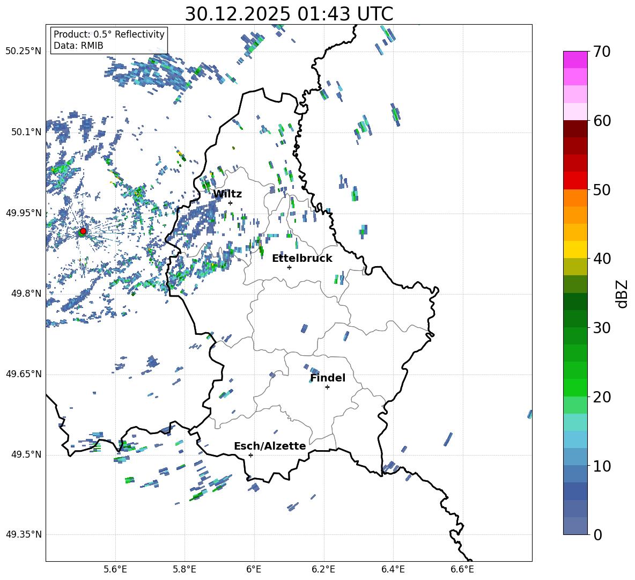
Task: Click the Ettelbruck city label
Action: pos(302,259)
